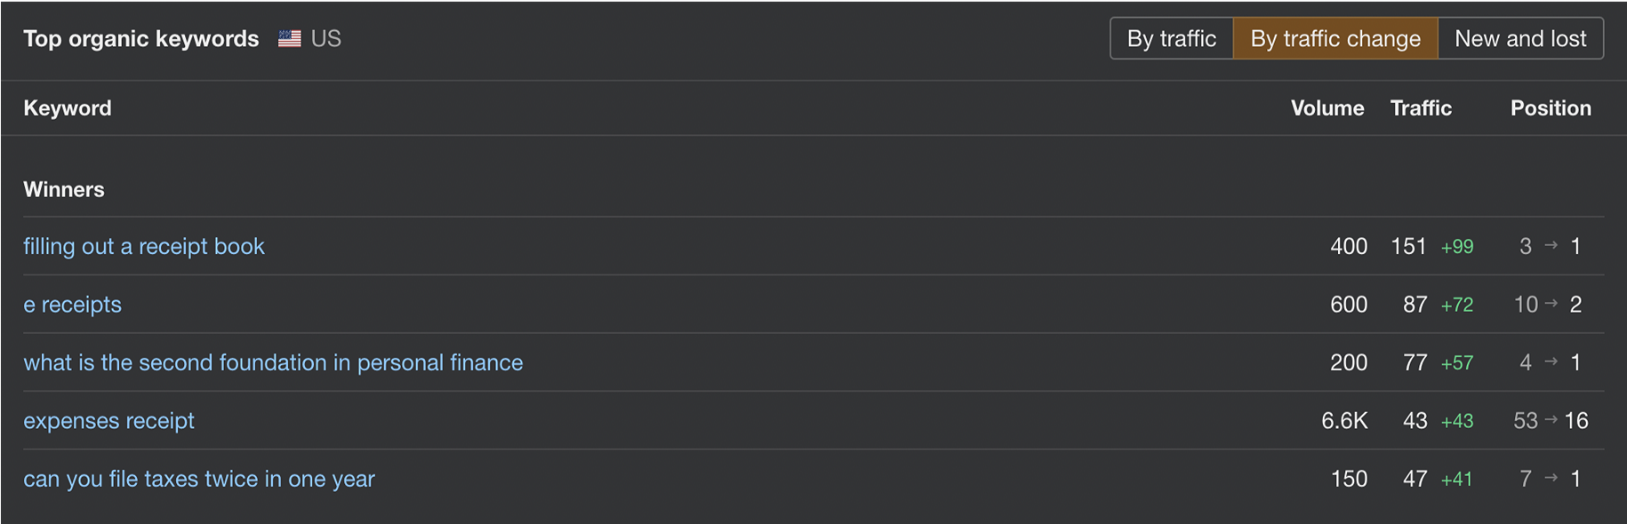This screenshot has height=524, width=1627.
Task: Click the position arrow in 'expenses receipt' row
Action: [x=1551, y=420]
